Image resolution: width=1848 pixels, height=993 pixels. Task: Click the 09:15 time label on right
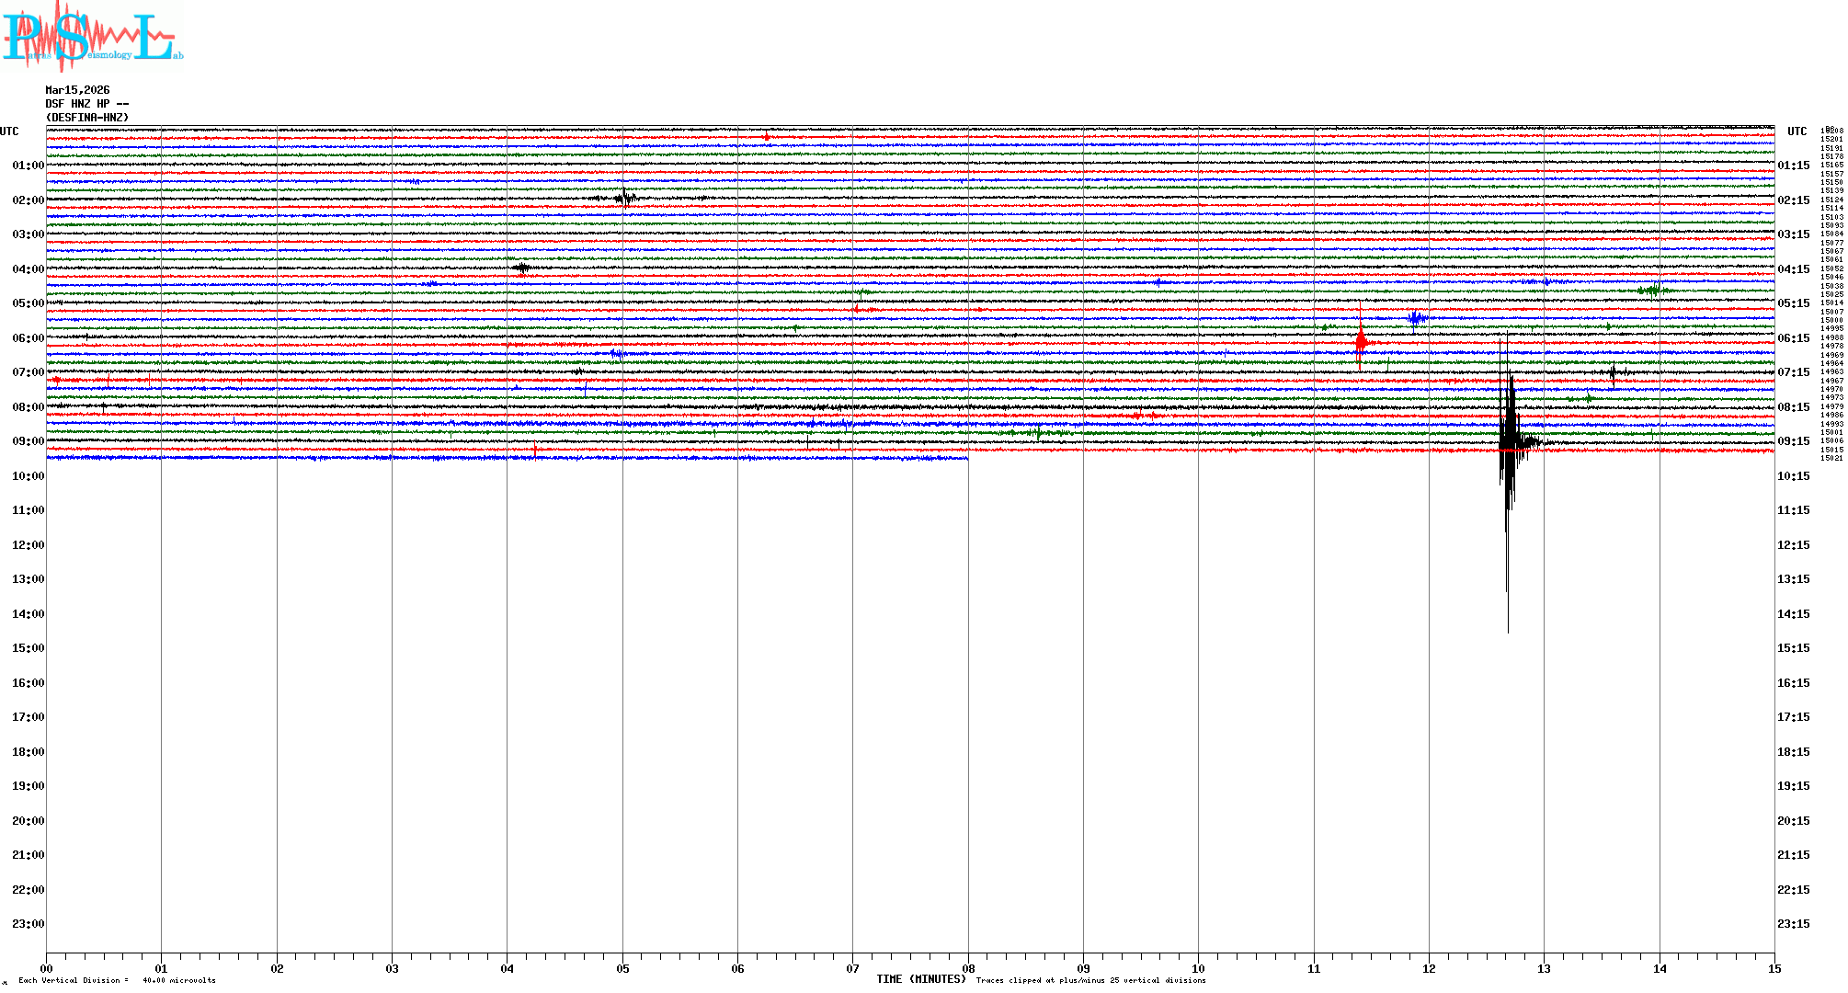[x=1793, y=441]
